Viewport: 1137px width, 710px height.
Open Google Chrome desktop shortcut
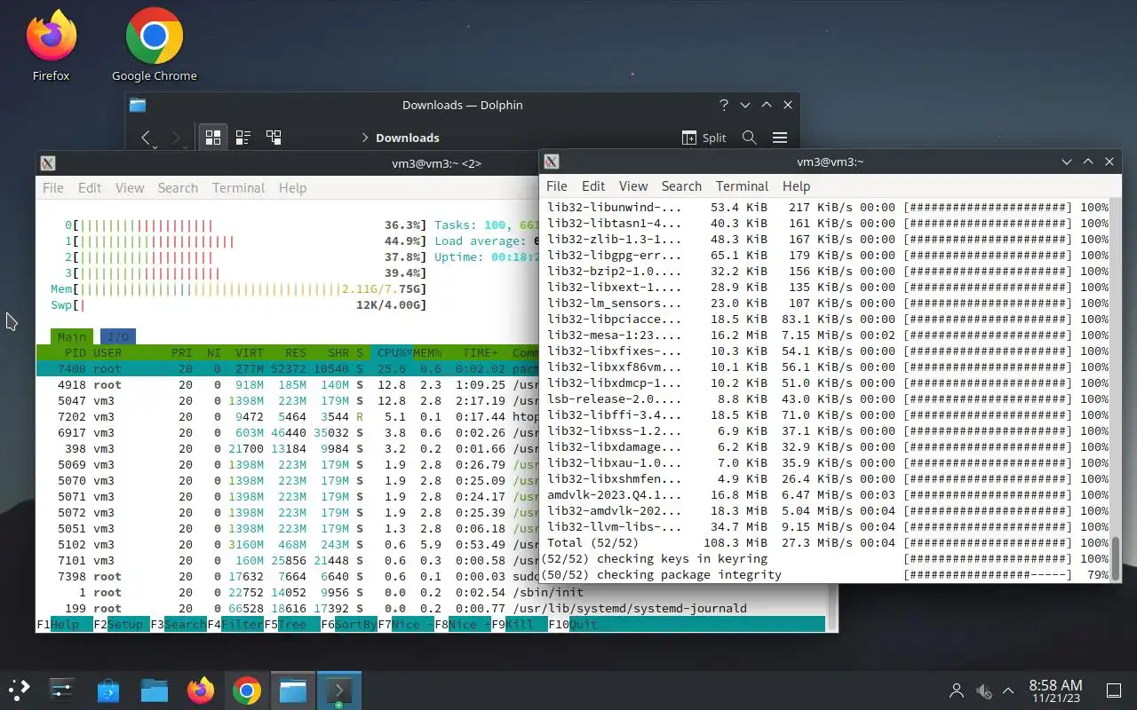[x=154, y=44]
